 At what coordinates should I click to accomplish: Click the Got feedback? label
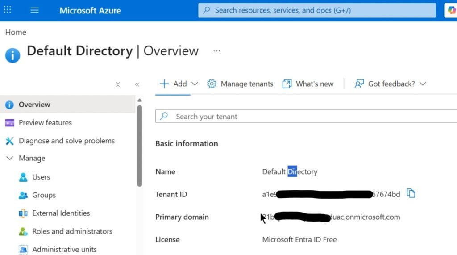[391, 84]
